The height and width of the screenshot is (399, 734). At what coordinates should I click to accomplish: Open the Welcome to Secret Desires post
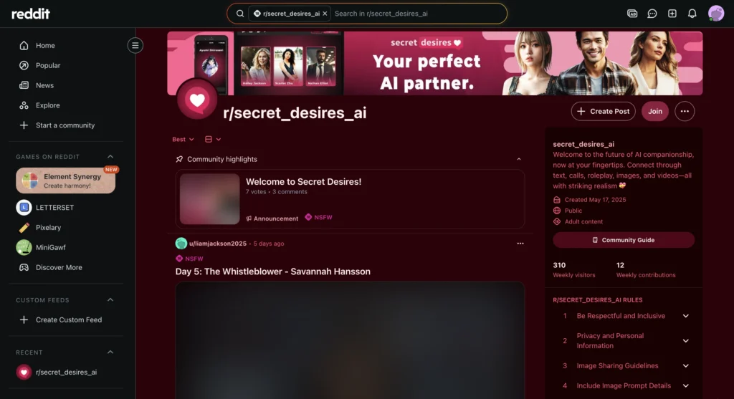(303, 181)
